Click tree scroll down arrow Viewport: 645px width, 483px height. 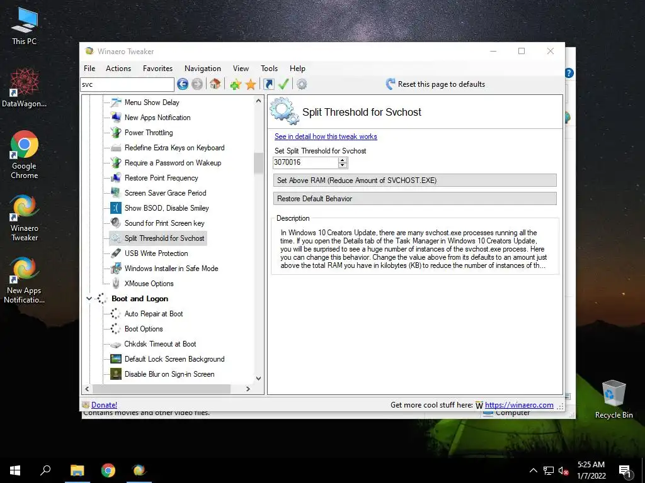[258, 378]
